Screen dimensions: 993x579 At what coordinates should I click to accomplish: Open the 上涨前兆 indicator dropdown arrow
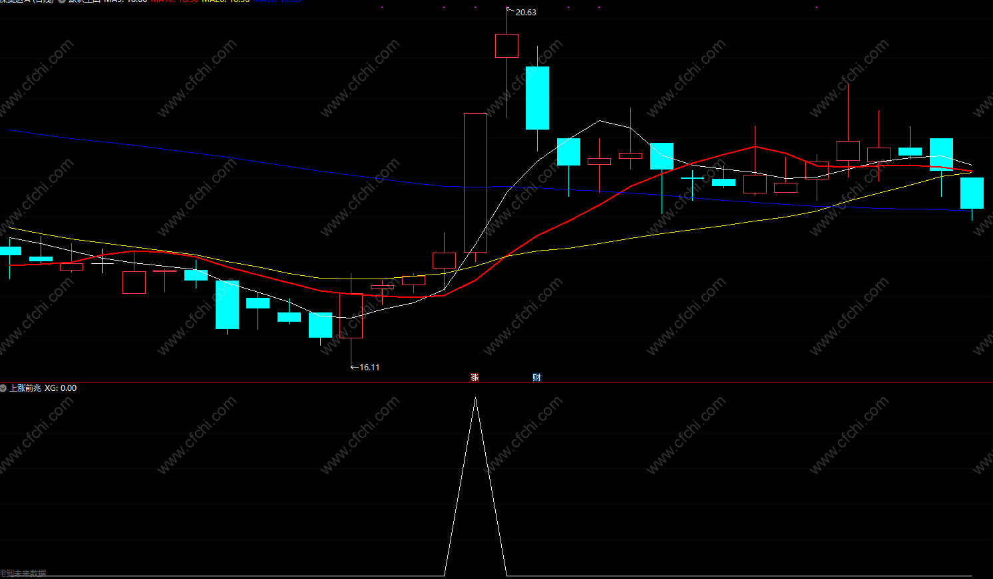(3, 388)
